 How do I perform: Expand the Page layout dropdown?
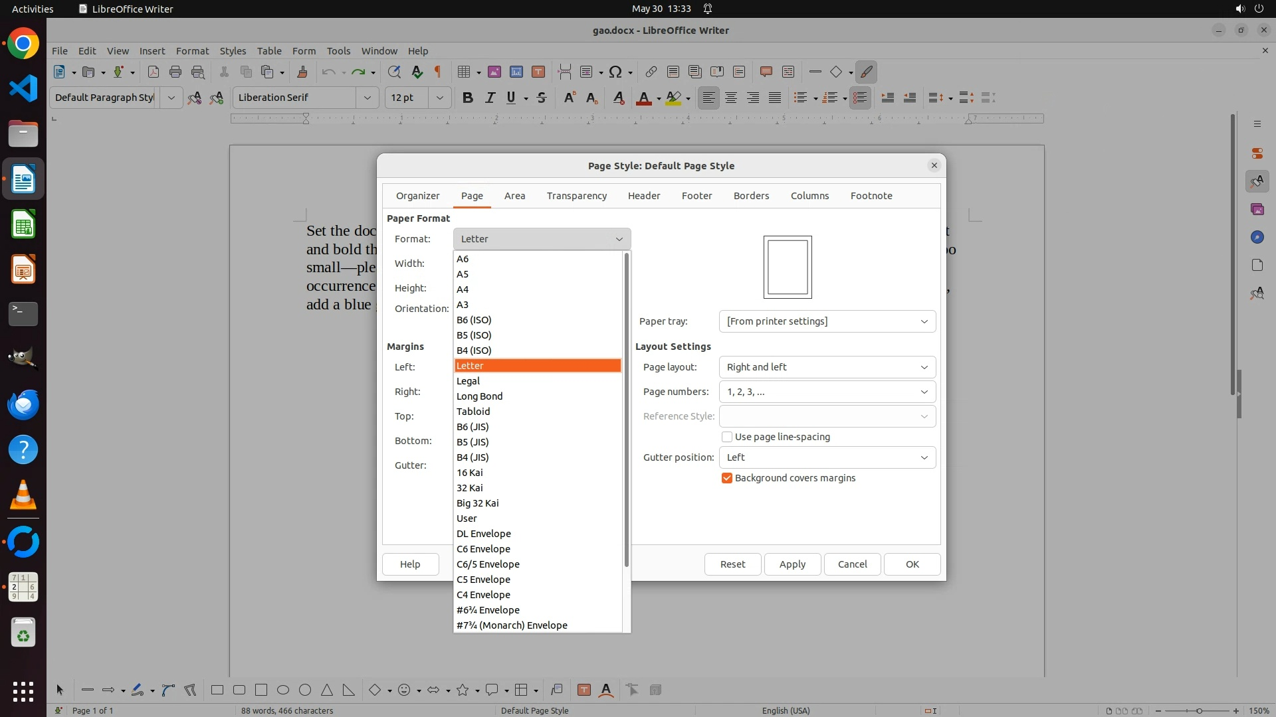tap(827, 367)
